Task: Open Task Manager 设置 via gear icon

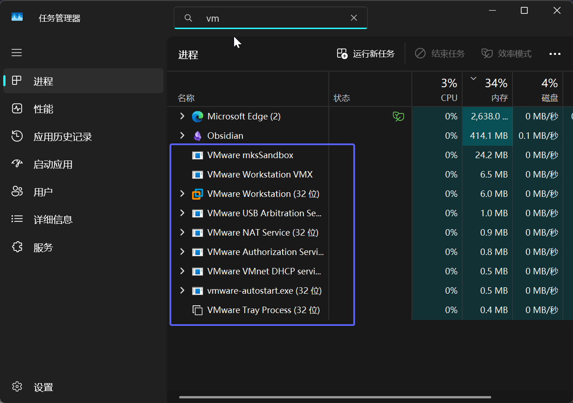Action: 17,387
